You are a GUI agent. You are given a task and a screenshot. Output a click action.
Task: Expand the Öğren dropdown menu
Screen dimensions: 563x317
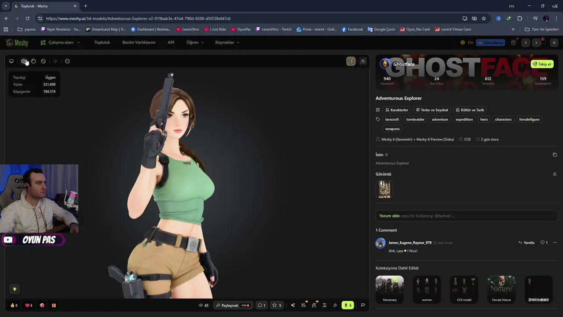(x=195, y=42)
